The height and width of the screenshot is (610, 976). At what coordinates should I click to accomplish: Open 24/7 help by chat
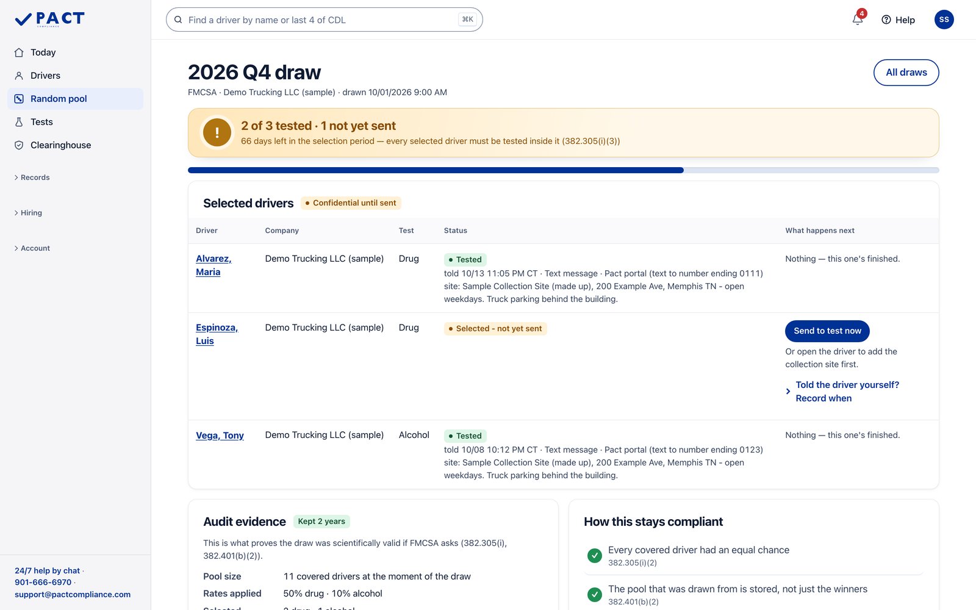point(48,571)
